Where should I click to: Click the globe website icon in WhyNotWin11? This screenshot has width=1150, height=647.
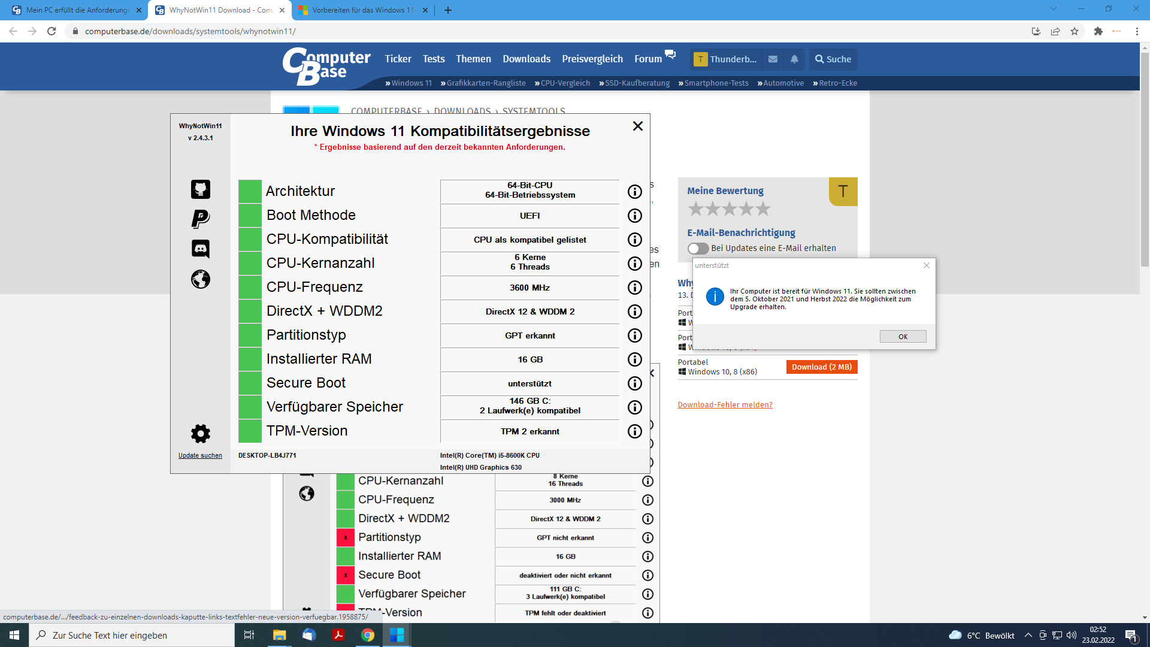coord(200,279)
